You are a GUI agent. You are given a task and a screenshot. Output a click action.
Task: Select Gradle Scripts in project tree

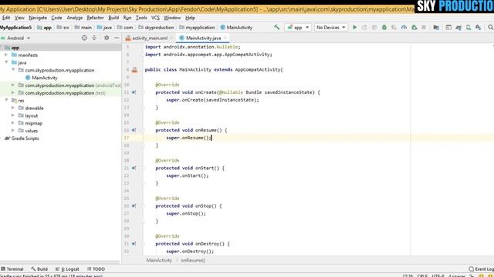(25, 138)
